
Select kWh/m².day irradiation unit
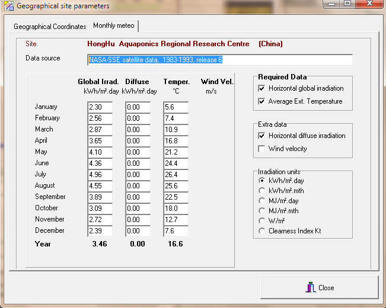click(261, 180)
